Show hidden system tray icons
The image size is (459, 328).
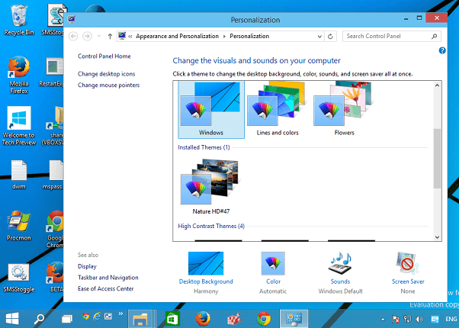click(x=382, y=319)
